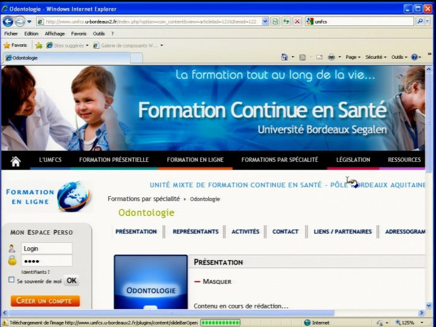Open the Sécurité dropdown in command bar
436x327 pixels.
pyautogui.click(x=376, y=57)
